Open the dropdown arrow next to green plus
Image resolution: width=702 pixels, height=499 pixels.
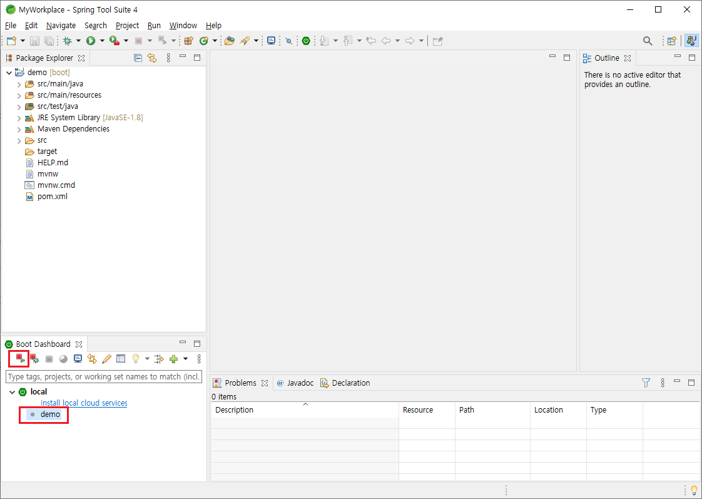tap(185, 359)
